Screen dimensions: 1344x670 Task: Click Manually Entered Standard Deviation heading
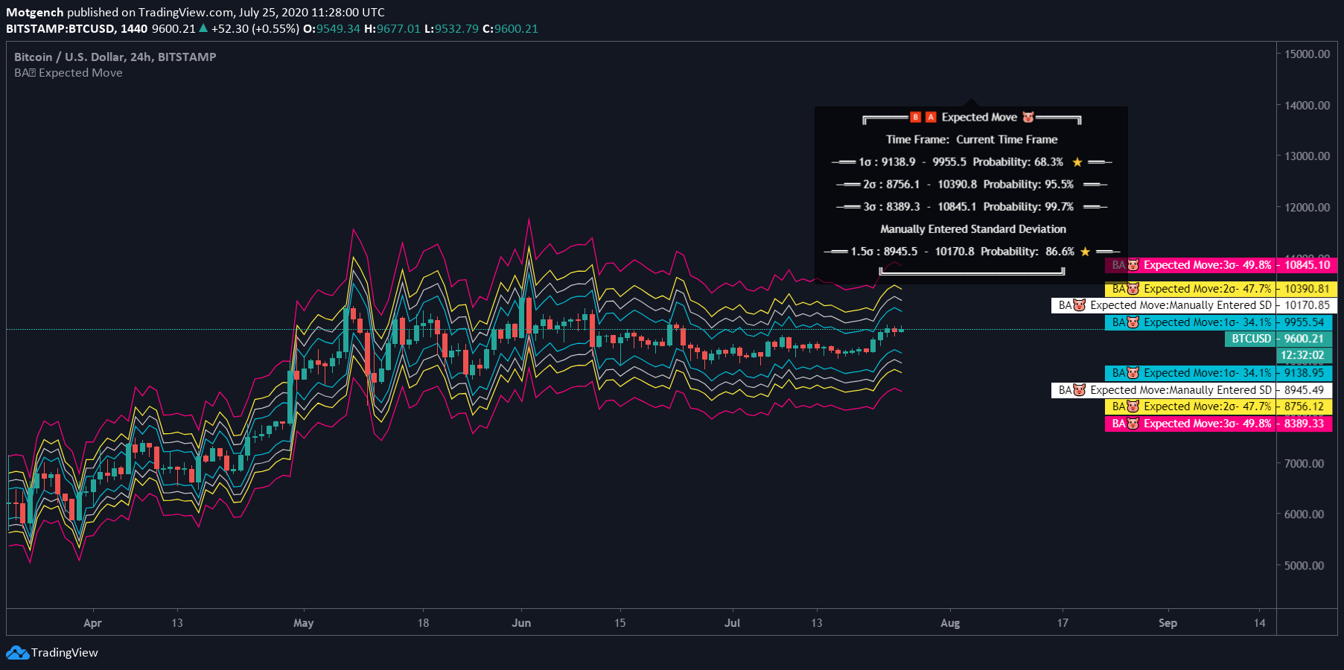tap(973, 229)
